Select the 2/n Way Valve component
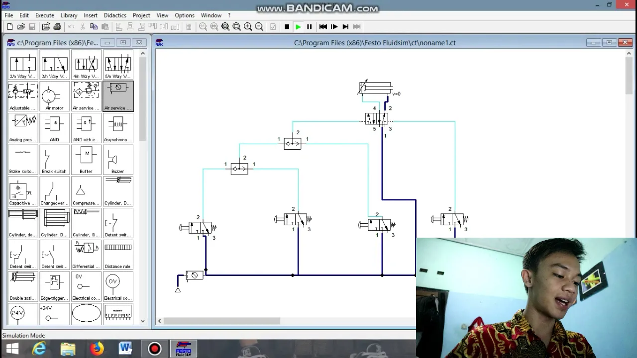Screen dimensions: 637x358 click(x=22, y=65)
